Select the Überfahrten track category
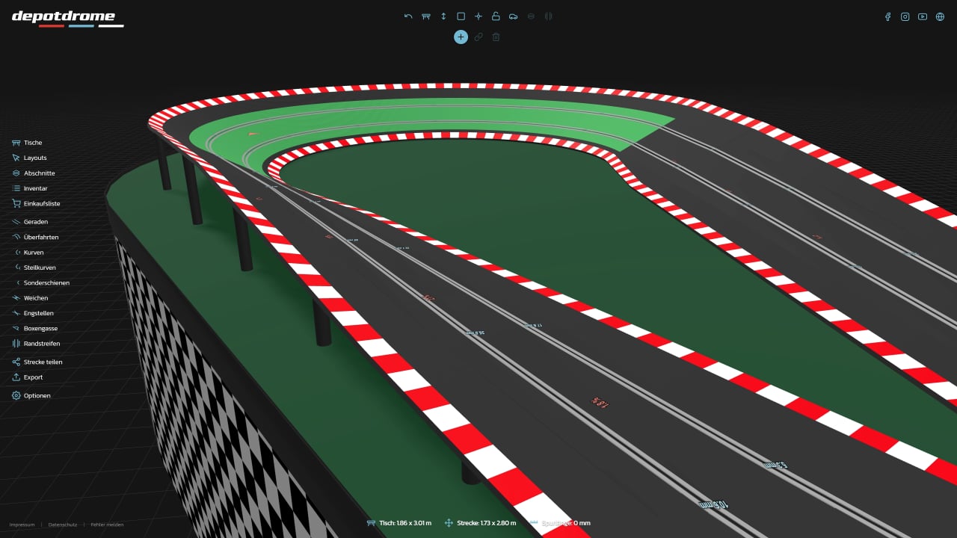Image resolution: width=957 pixels, height=538 pixels. click(x=35, y=237)
